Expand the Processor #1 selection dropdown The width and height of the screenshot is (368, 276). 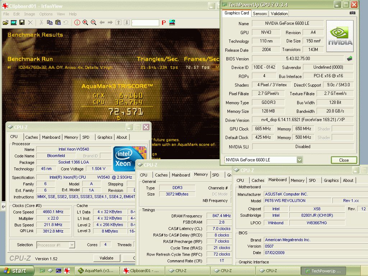click(x=72, y=245)
